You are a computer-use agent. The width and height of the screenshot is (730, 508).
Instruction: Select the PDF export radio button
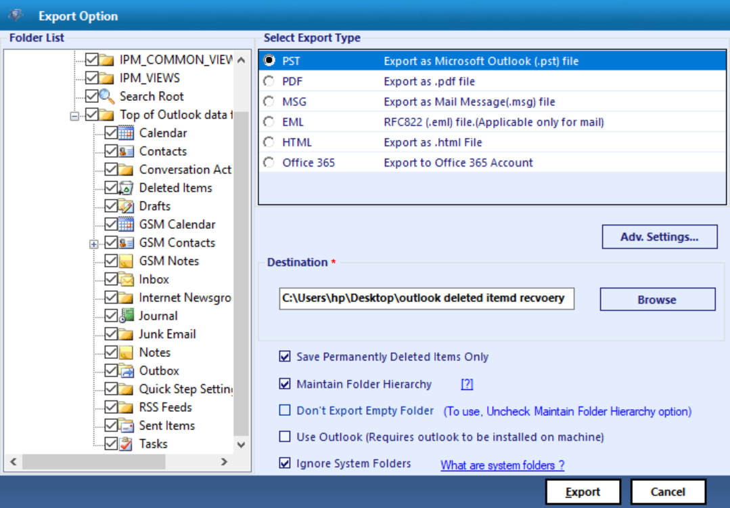(269, 81)
